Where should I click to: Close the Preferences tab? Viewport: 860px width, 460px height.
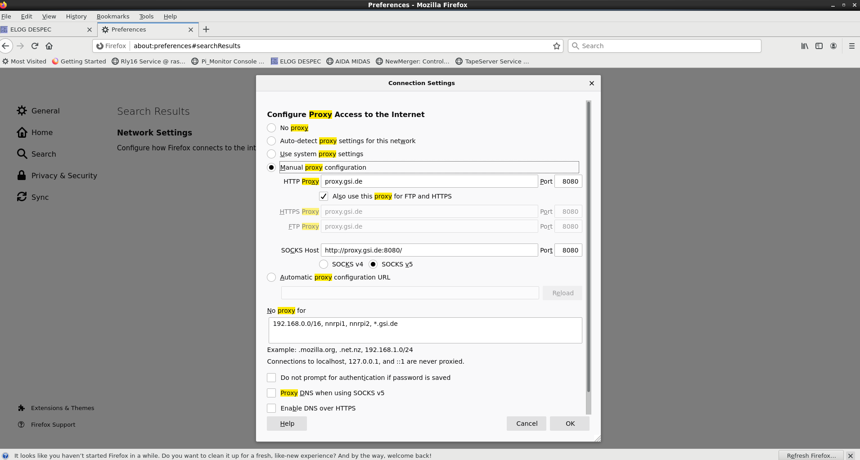[x=191, y=30]
